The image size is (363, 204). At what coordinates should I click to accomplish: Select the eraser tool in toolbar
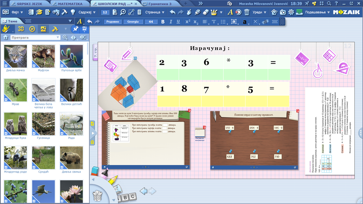(206, 12)
